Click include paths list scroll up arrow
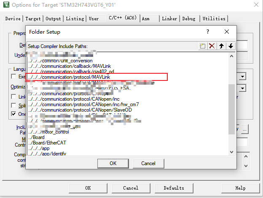263x198 pixels. tap(232, 56)
